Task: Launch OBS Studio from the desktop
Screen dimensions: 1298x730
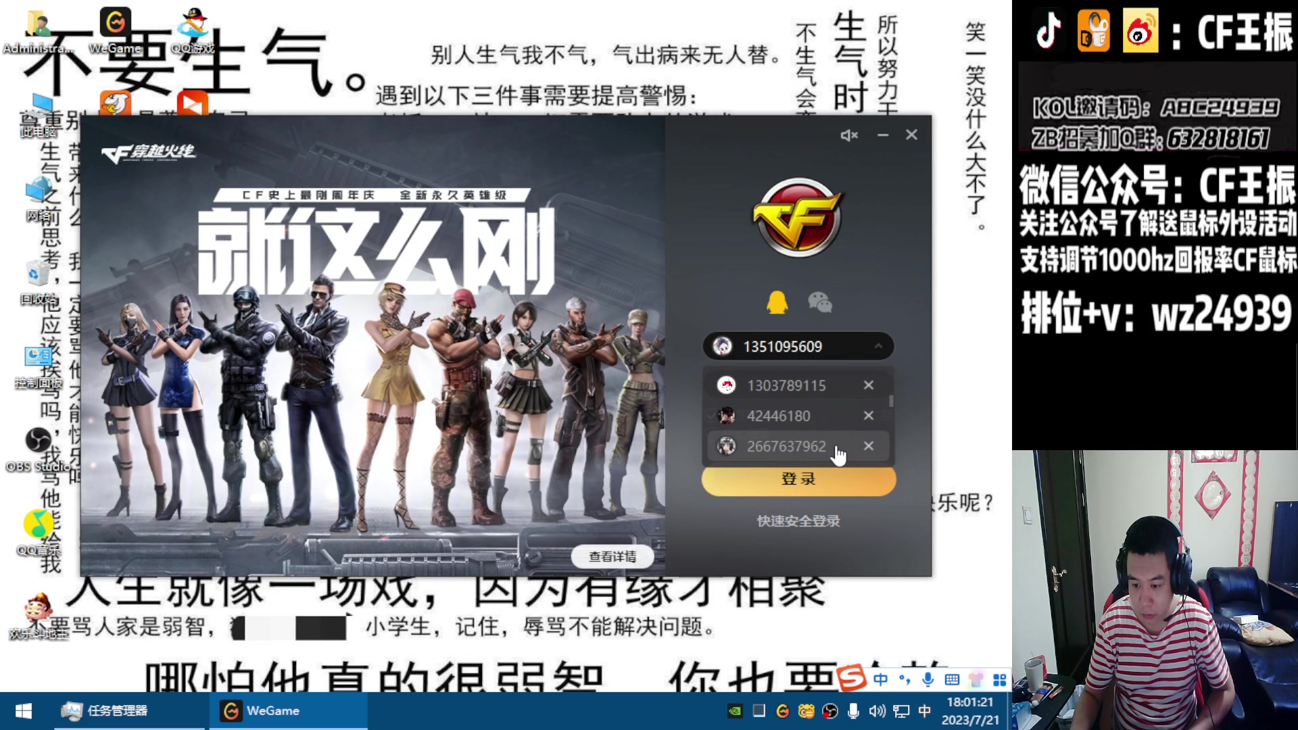Action: pos(39,450)
